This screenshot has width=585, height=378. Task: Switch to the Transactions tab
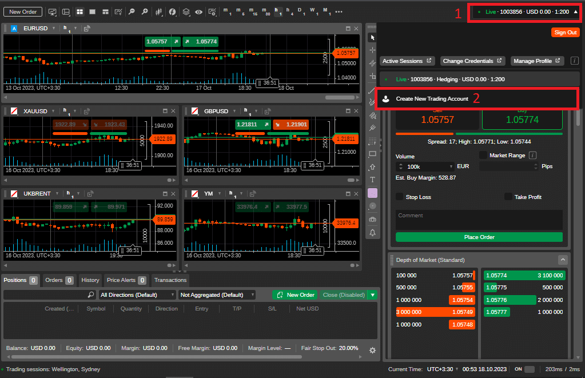point(170,280)
